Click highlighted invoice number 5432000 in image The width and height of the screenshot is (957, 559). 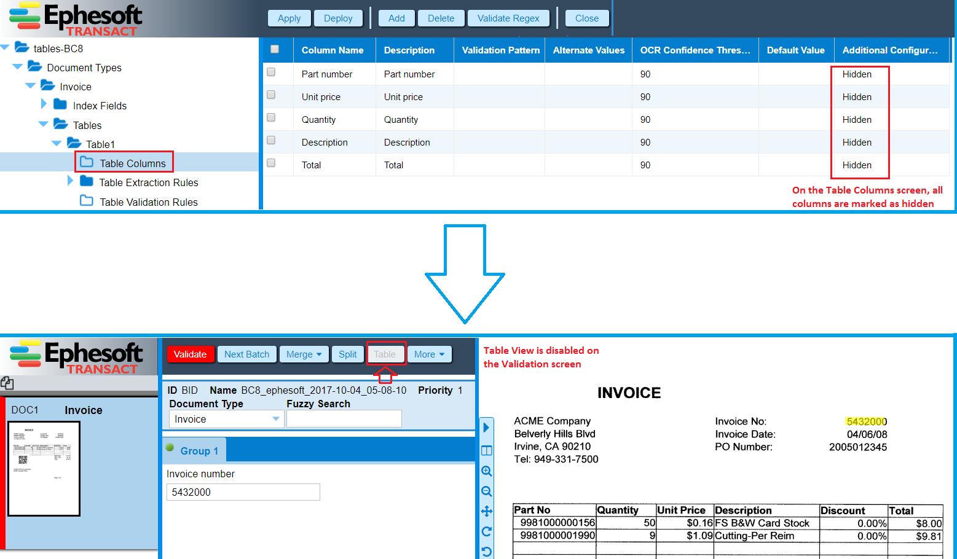click(866, 421)
